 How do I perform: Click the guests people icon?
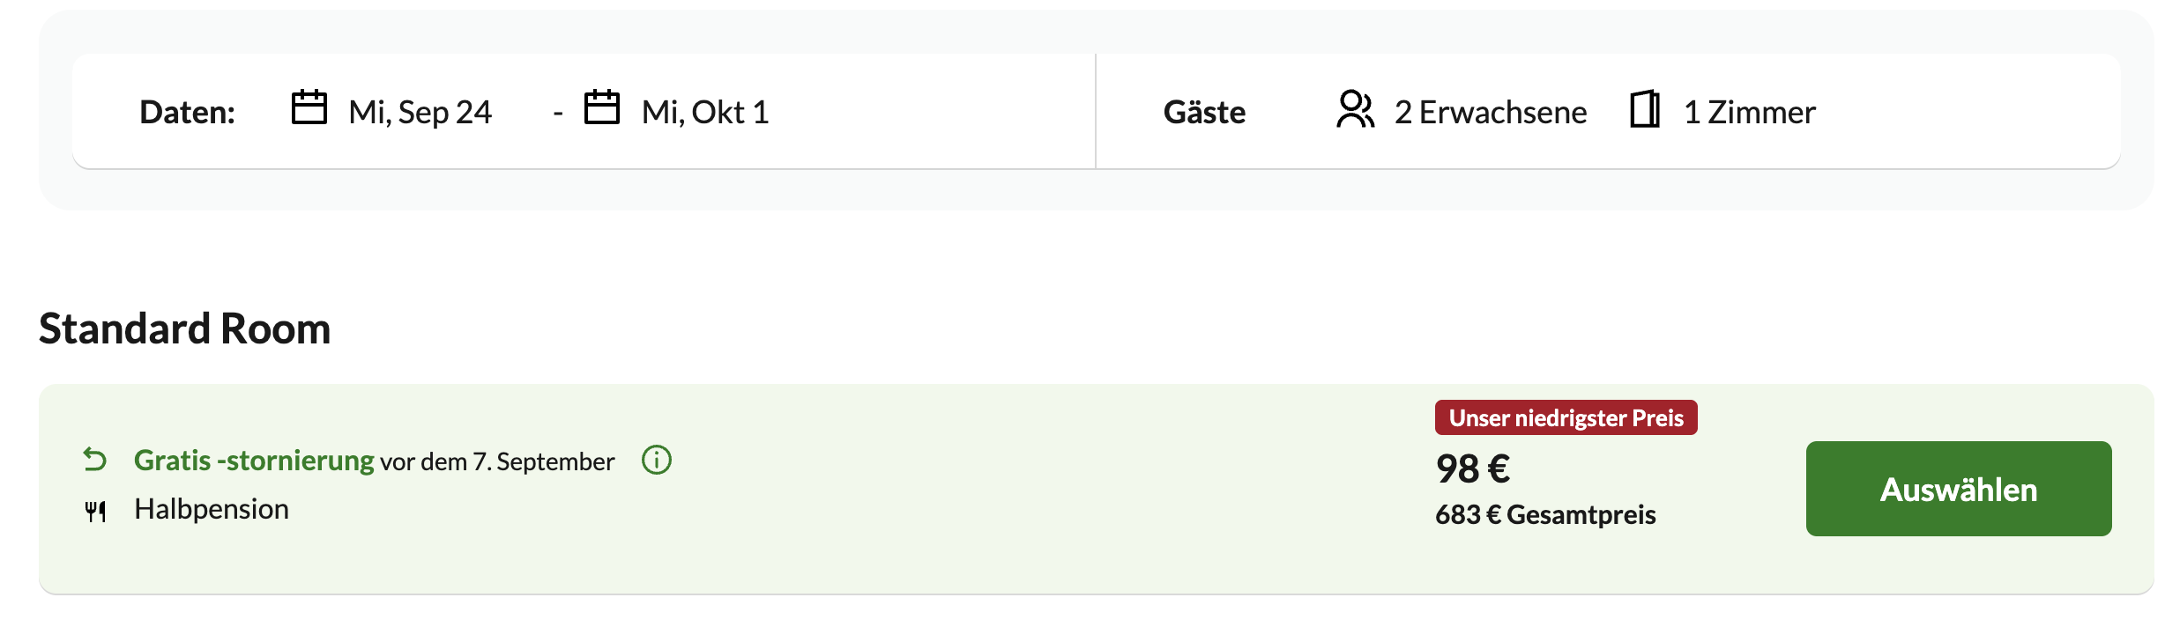coord(1355,109)
